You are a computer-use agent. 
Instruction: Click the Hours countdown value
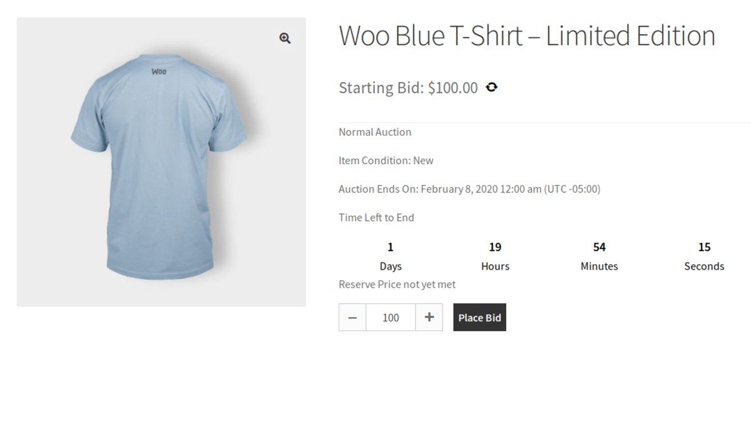(x=495, y=247)
